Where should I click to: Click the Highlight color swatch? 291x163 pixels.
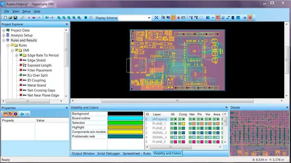[x=125, y=127]
